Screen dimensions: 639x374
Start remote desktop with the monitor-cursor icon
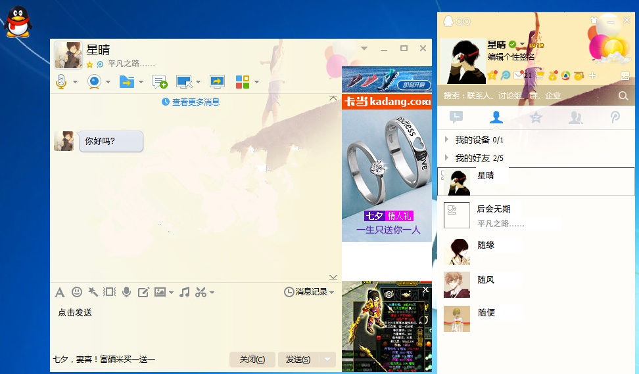pos(184,82)
